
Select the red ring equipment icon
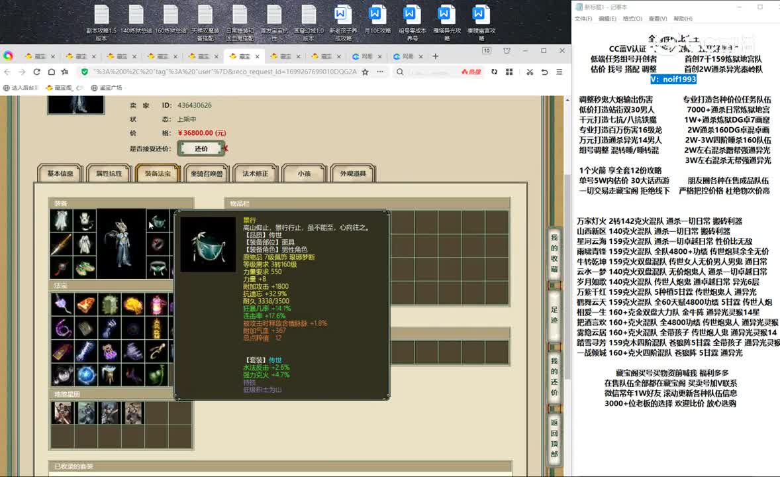tap(158, 244)
